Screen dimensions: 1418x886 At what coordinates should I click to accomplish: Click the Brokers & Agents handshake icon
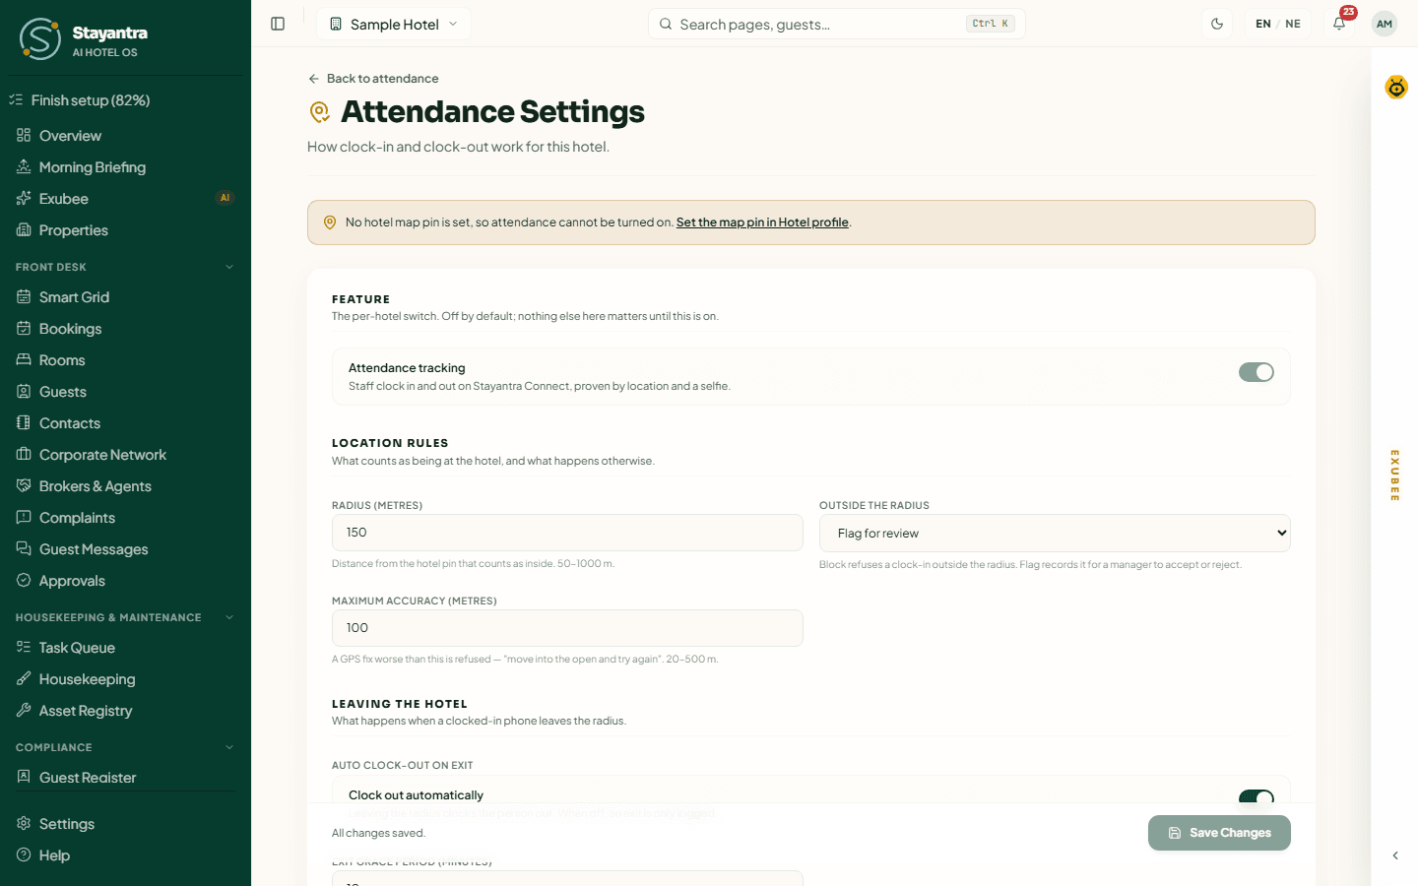click(x=24, y=485)
